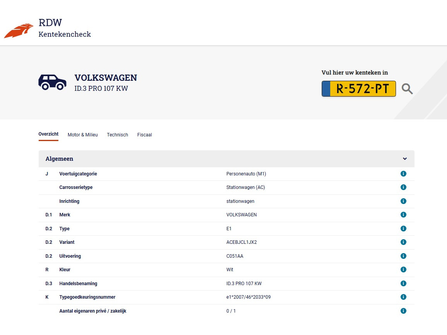447x335 pixels.
Task: Switch to the Fiscaal tab
Action: [145, 135]
